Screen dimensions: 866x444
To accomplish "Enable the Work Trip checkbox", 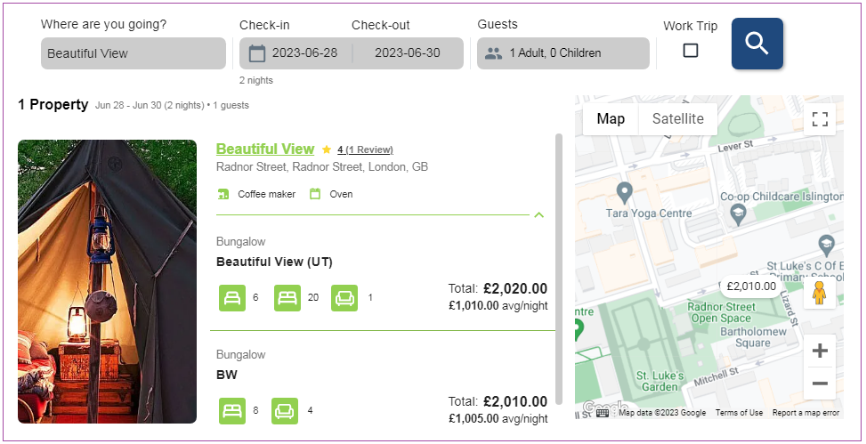I will (691, 51).
